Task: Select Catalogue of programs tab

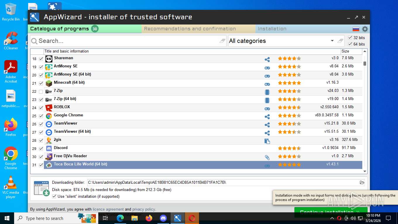Action: tap(85, 29)
